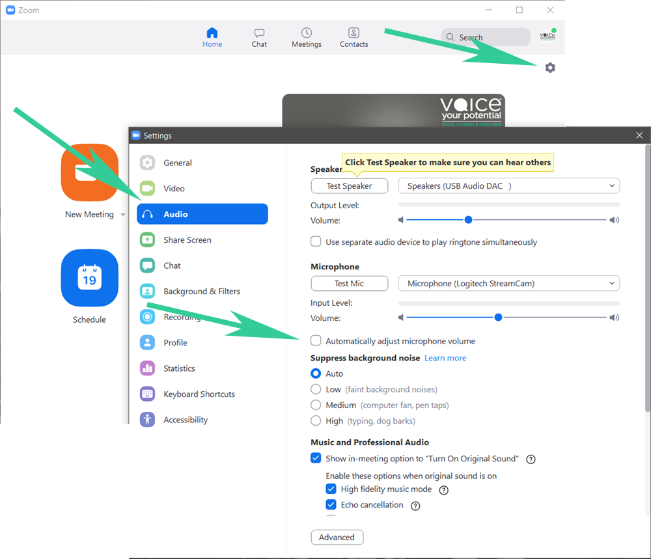Click the speaker high-volume icon
The height and width of the screenshot is (559, 651).
615,220
